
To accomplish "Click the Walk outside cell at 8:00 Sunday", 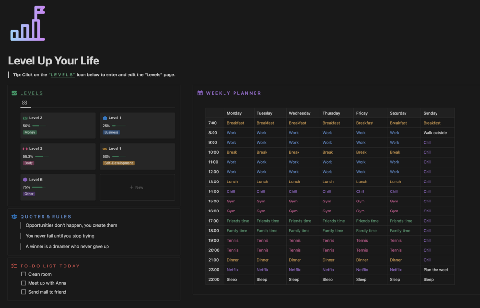I will pos(435,133).
